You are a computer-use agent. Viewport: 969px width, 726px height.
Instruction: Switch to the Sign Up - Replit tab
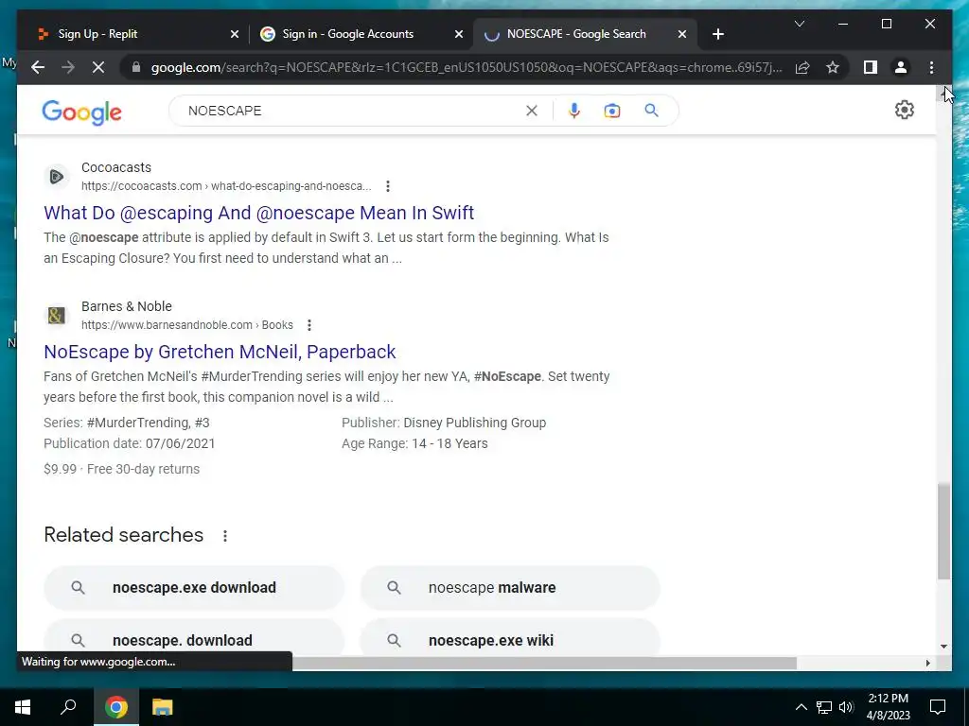click(x=136, y=34)
